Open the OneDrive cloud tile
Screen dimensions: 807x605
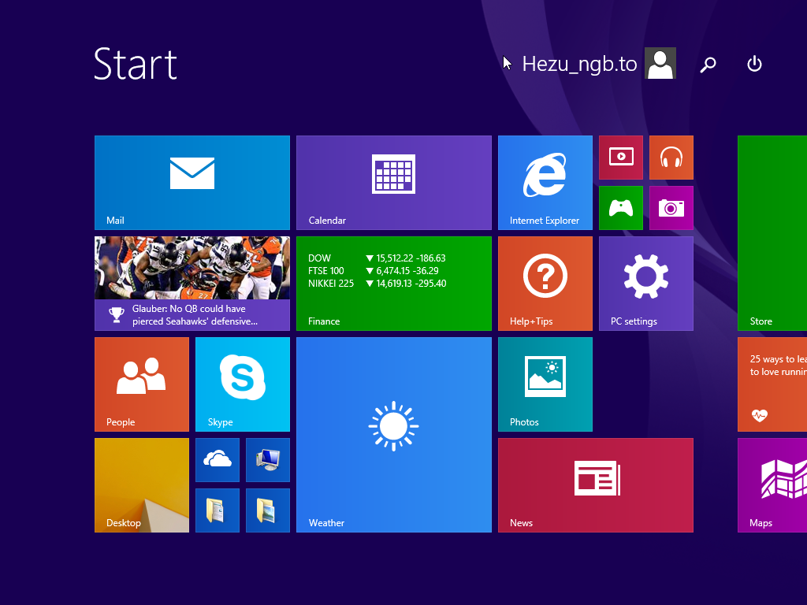click(x=217, y=459)
